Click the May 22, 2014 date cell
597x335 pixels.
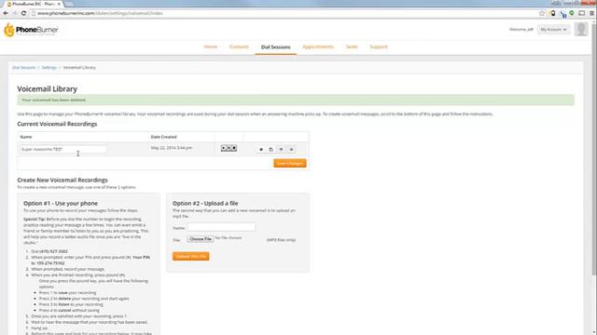coord(172,148)
